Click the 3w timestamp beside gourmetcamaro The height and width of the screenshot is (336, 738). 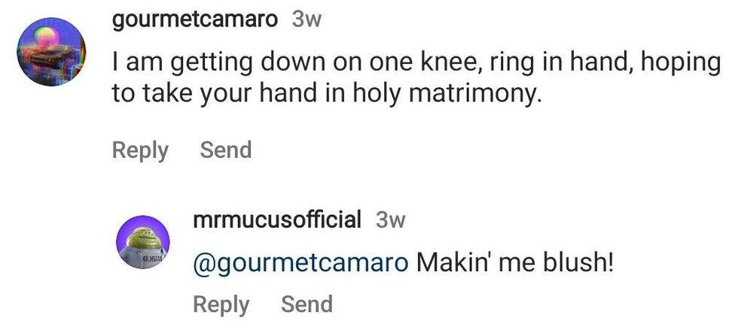point(306,20)
